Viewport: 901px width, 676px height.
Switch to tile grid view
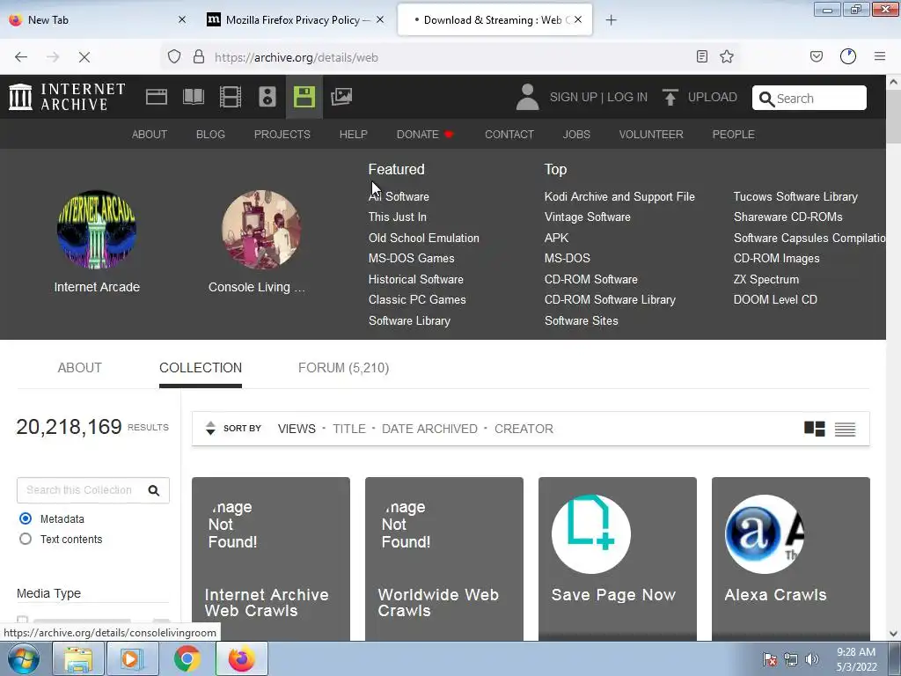pyautogui.click(x=814, y=429)
